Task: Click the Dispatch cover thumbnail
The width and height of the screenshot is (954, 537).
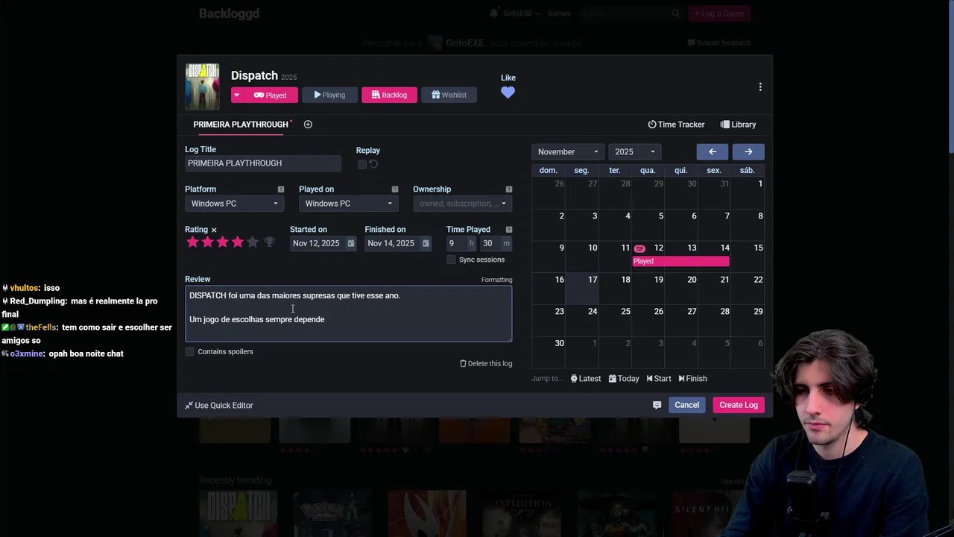Action: [x=203, y=87]
